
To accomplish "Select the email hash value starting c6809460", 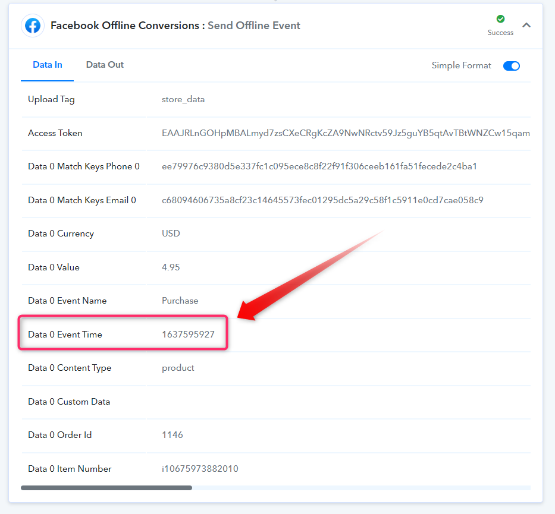I will click(322, 200).
